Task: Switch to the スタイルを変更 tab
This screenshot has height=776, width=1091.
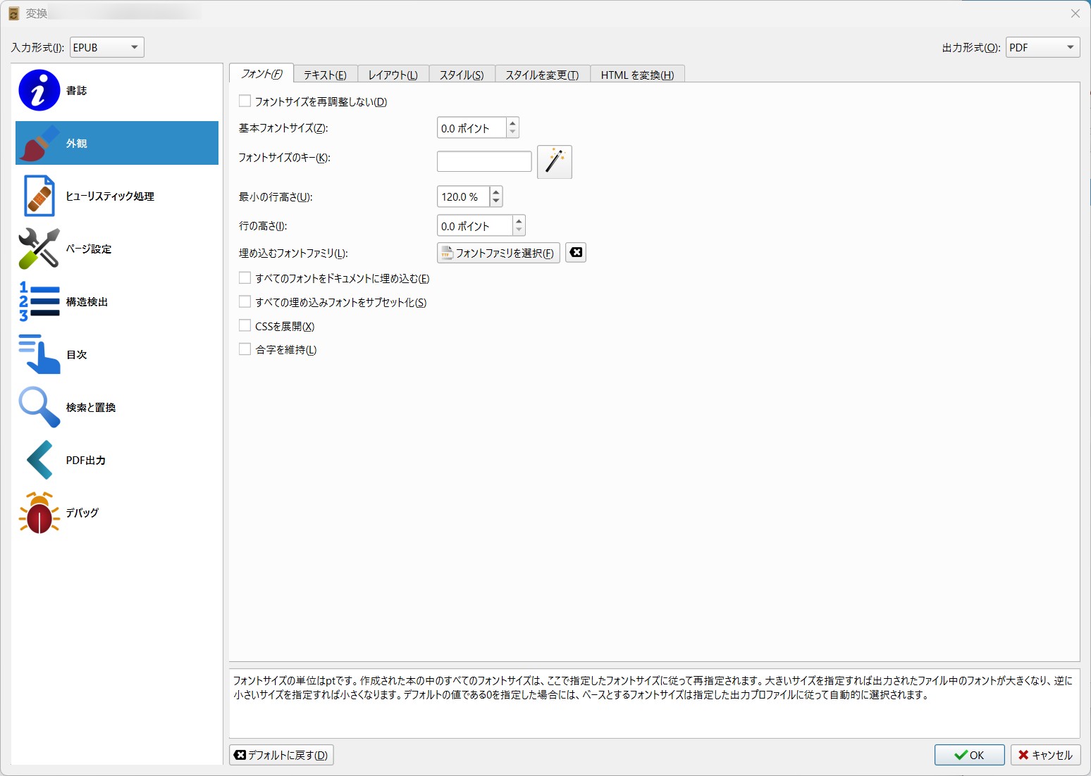Action: point(541,75)
